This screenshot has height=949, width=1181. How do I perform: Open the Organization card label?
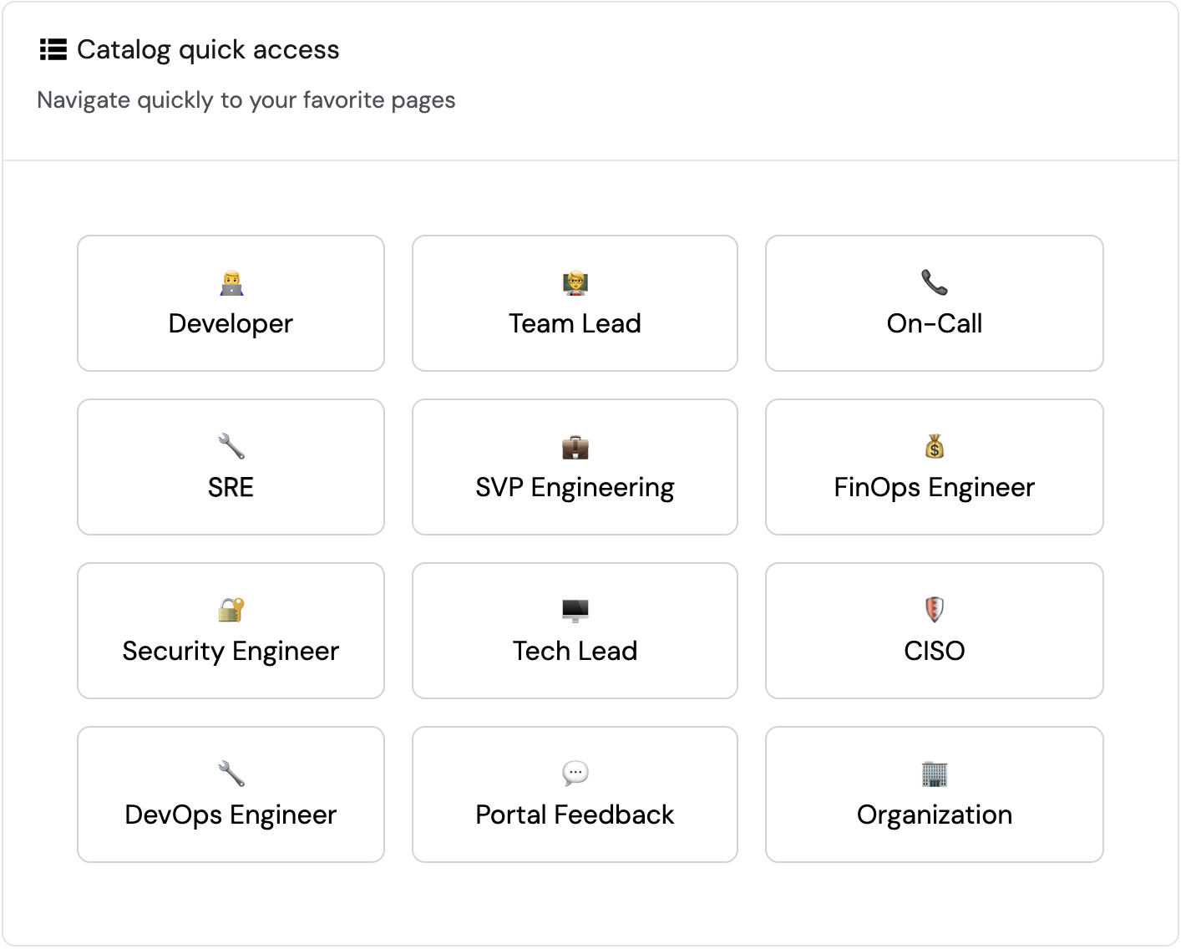[x=934, y=815]
